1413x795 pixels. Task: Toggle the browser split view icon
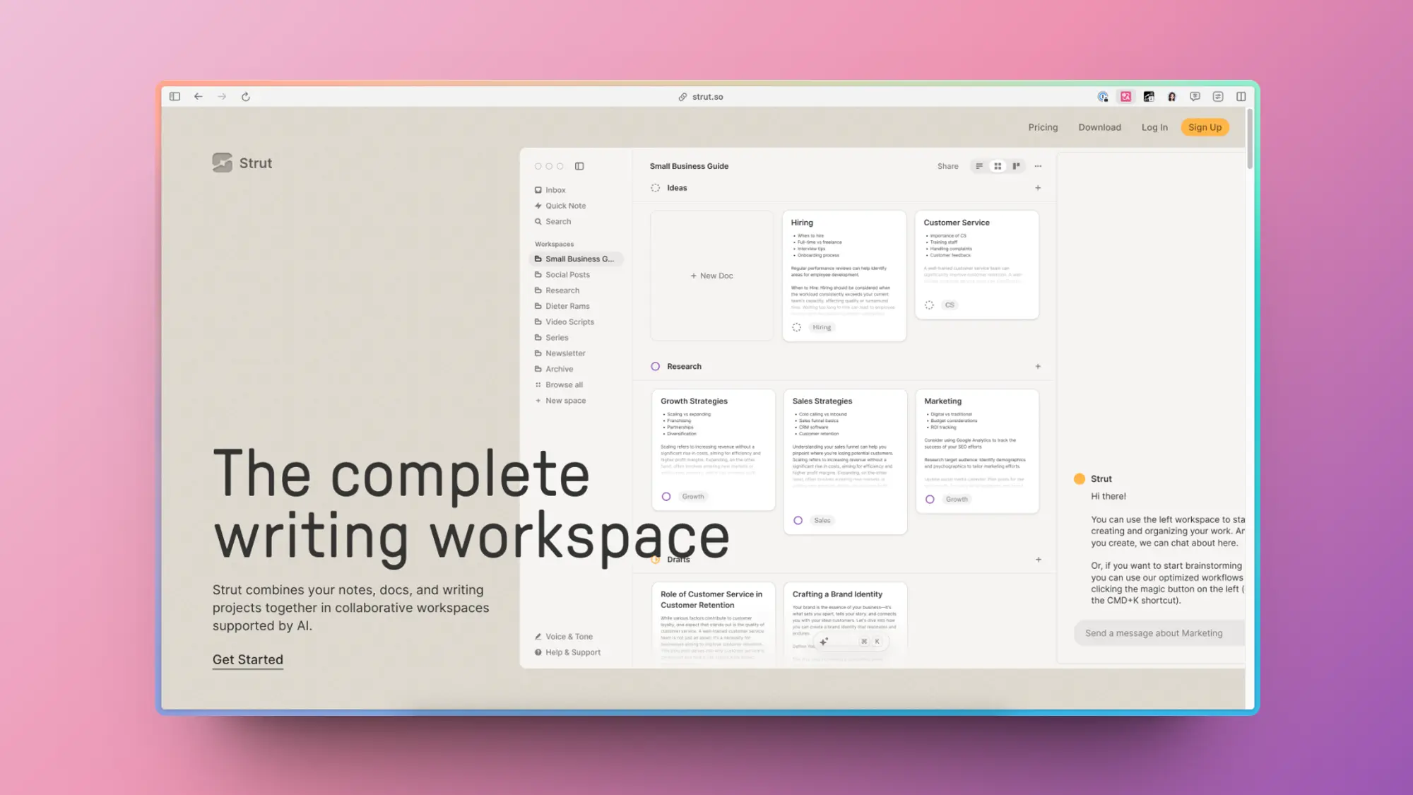point(1241,97)
